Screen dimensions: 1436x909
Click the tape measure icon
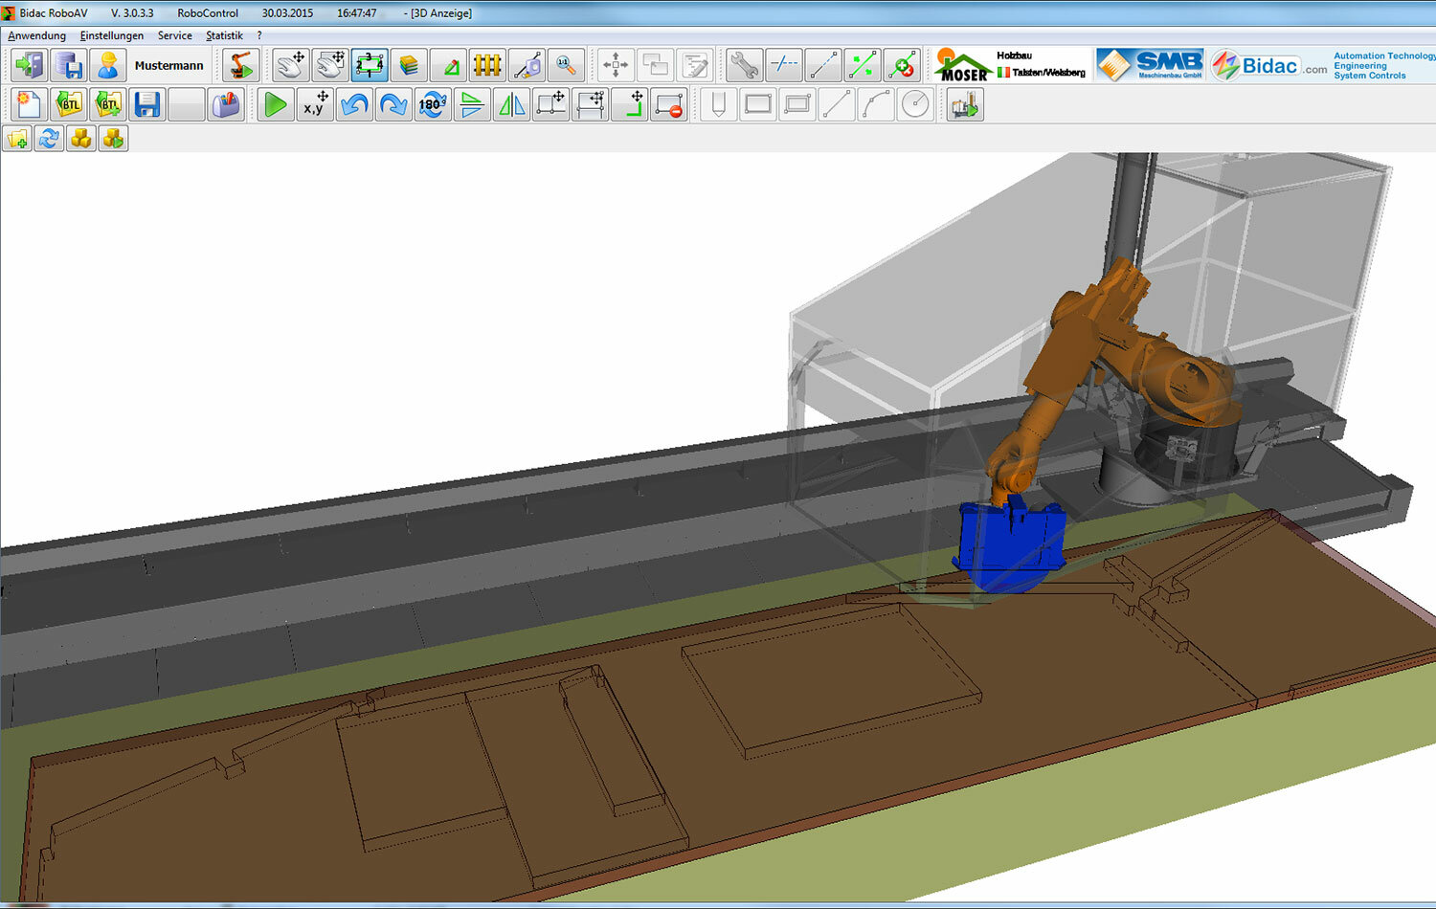tap(527, 65)
